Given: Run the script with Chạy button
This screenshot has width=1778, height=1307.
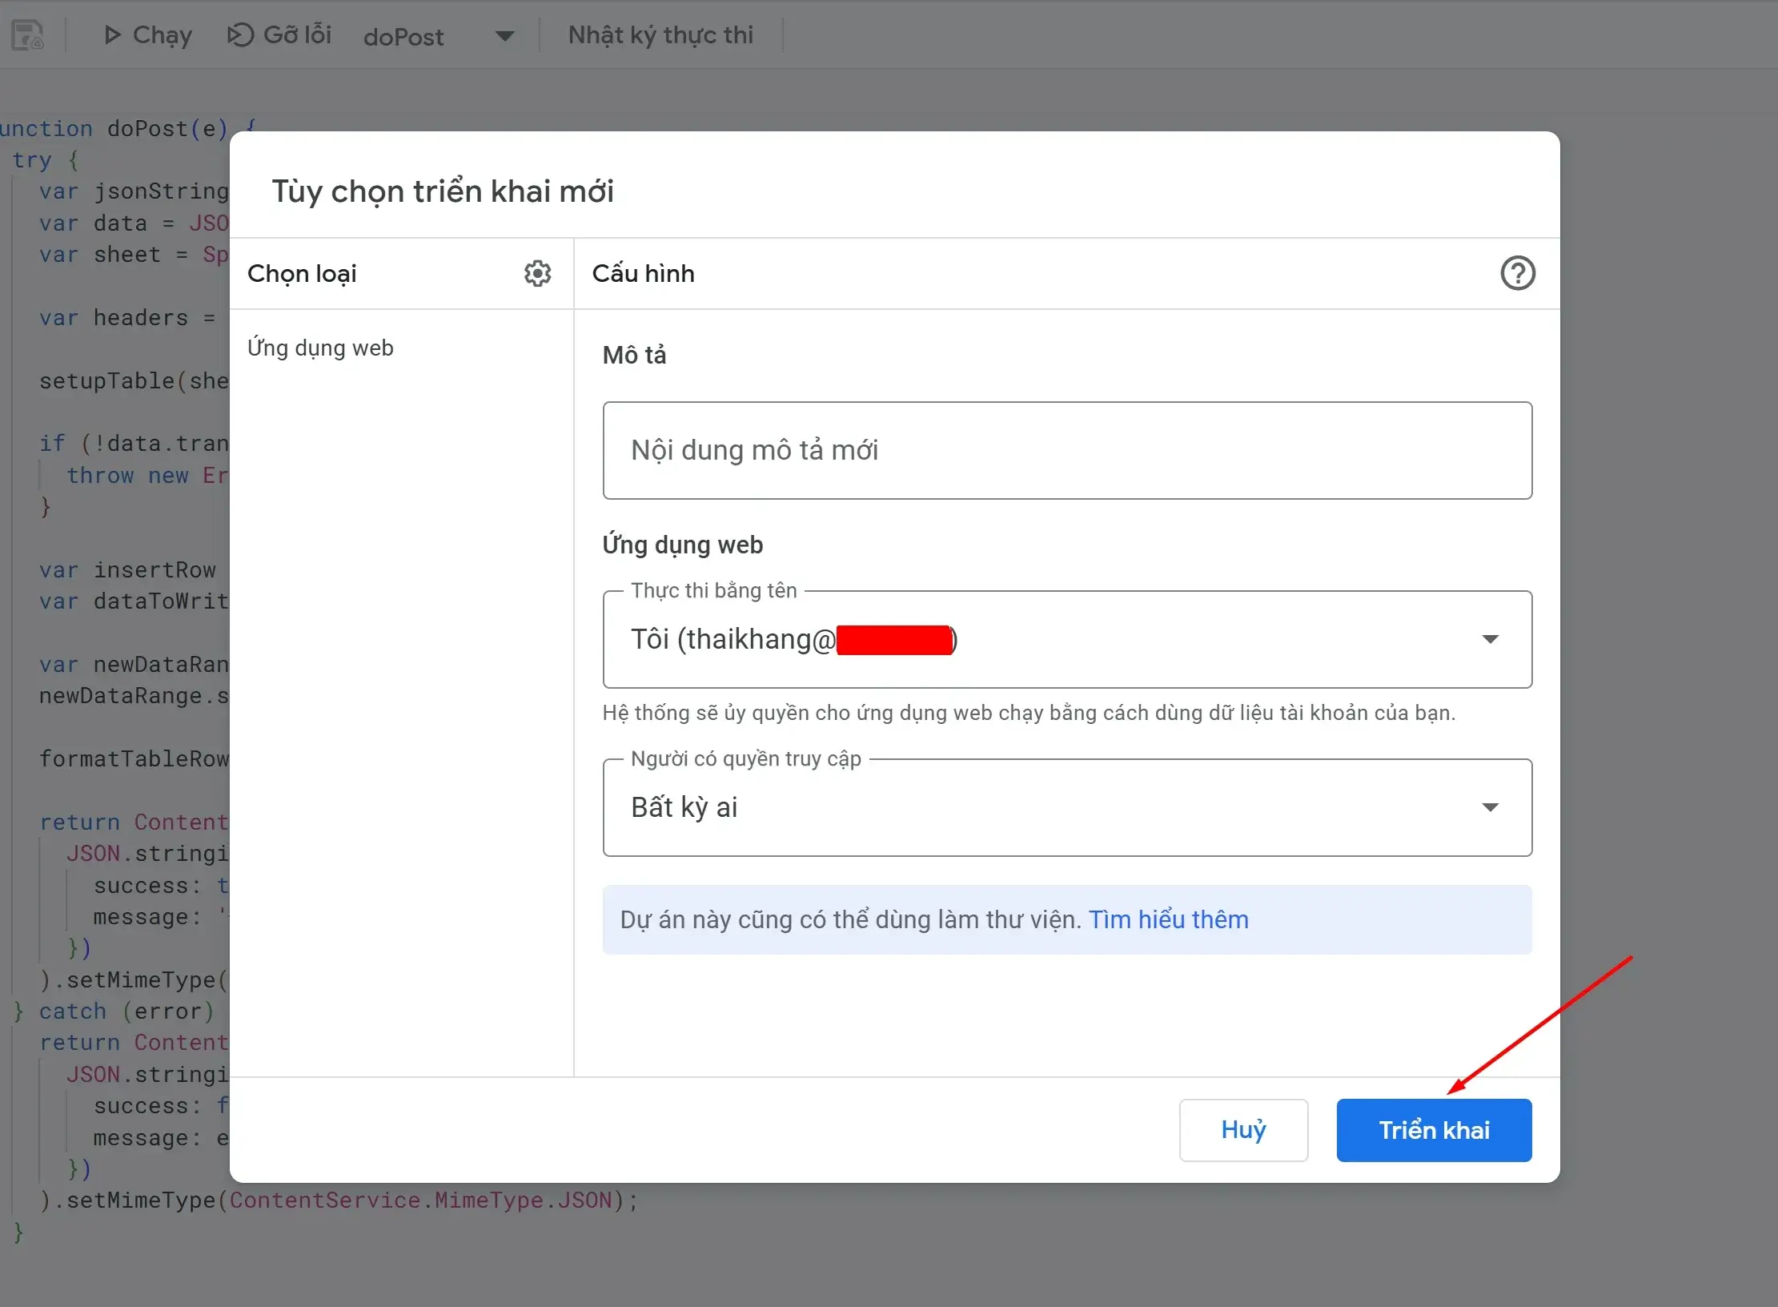Looking at the screenshot, I should click(x=148, y=35).
